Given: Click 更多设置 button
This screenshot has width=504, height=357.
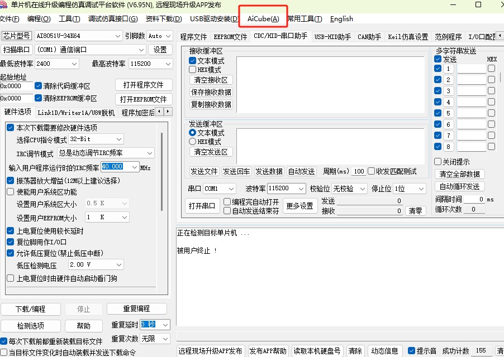Looking at the screenshot, I should (x=300, y=206).
